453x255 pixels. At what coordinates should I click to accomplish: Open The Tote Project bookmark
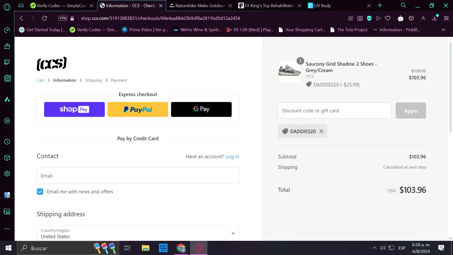(x=349, y=30)
